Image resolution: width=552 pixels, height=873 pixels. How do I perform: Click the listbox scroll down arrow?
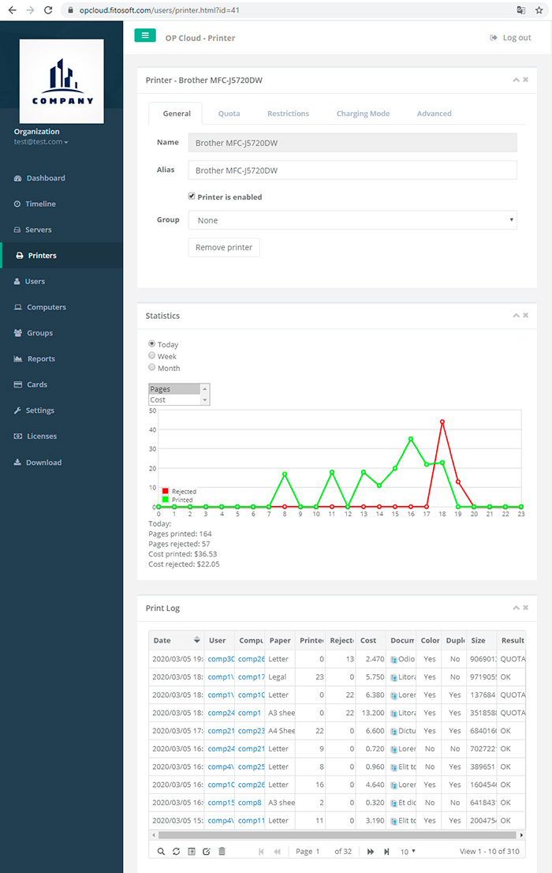[205, 399]
